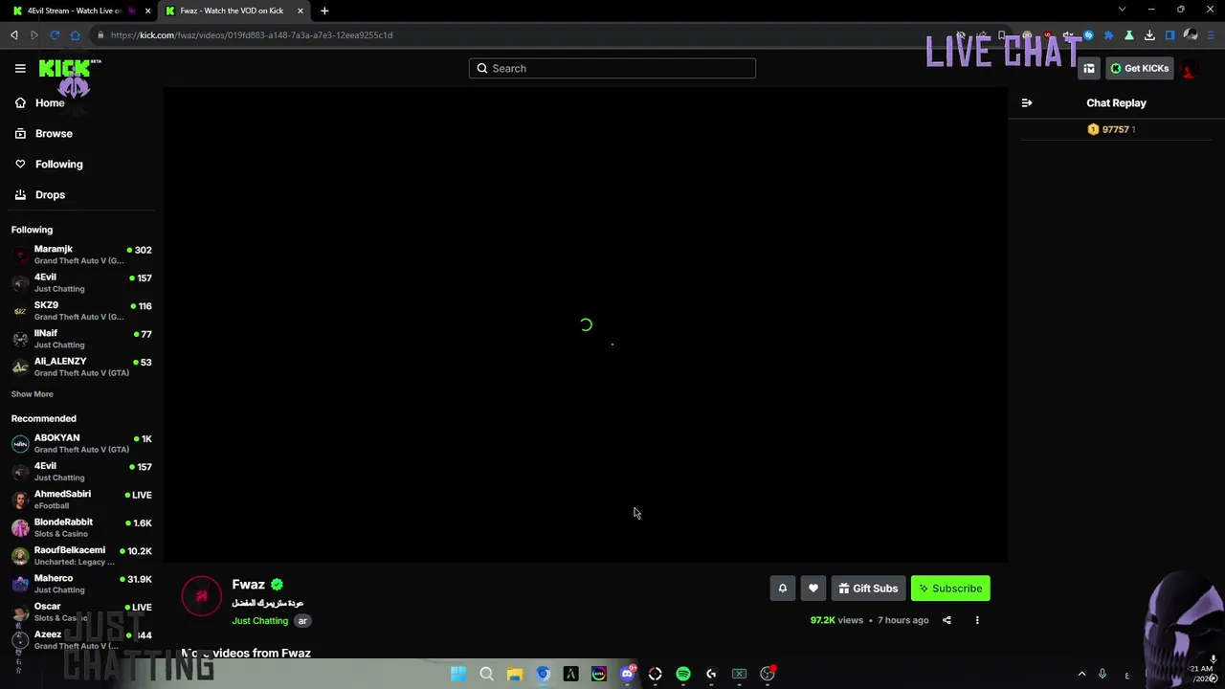The height and width of the screenshot is (689, 1225).
Task: Close the 4Evil Stream tab
Action: (x=147, y=11)
